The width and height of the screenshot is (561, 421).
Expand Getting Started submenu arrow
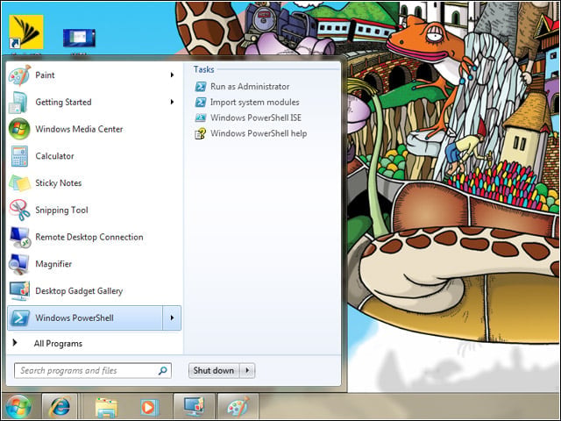coord(172,102)
